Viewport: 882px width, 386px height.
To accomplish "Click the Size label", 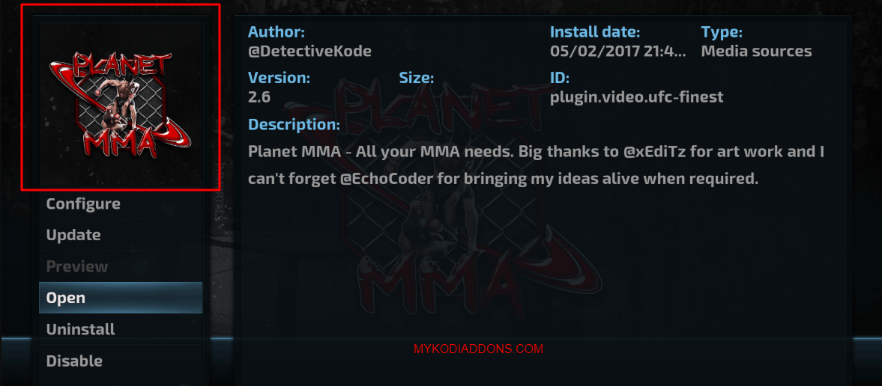I will coord(416,78).
